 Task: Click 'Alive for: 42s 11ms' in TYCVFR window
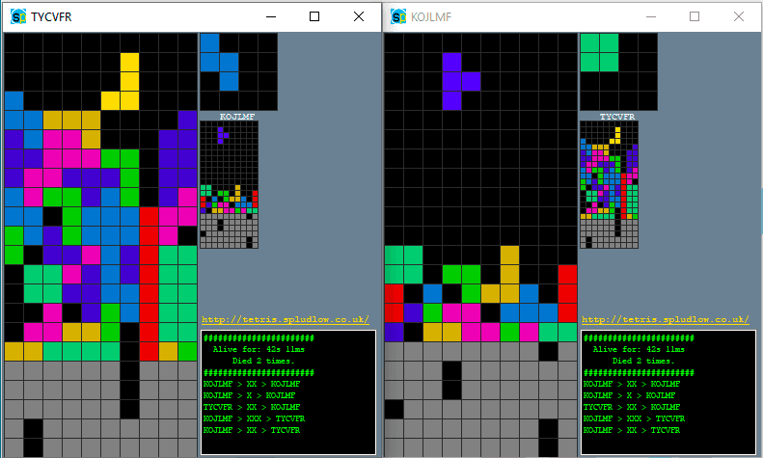click(259, 349)
